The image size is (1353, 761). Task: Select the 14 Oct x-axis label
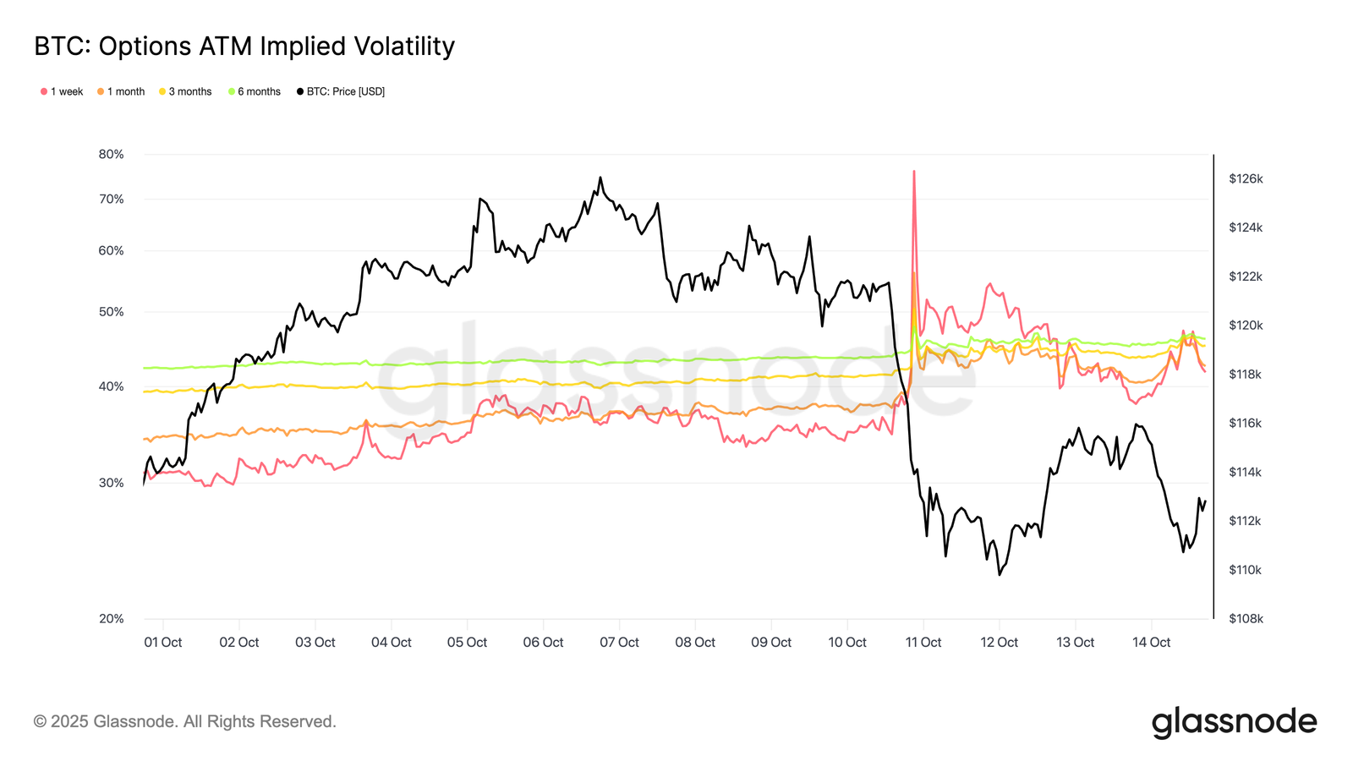pyautogui.click(x=1152, y=643)
